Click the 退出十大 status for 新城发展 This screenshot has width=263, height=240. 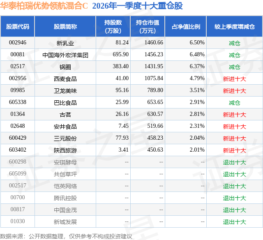tap(234, 222)
